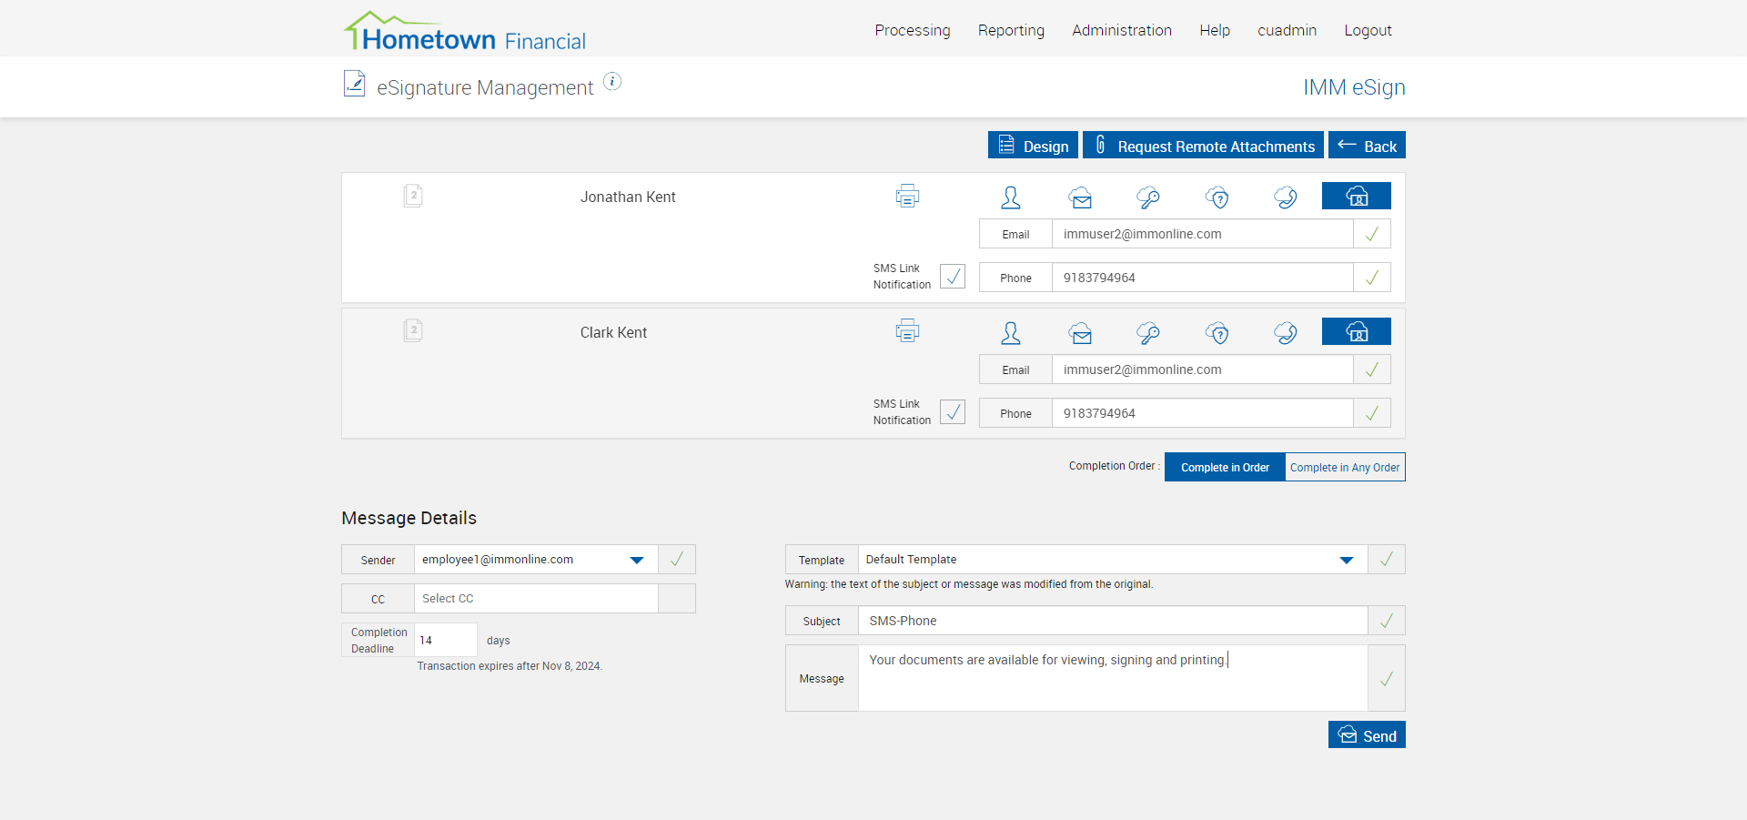Click the Send button
Viewport: 1747px width, 820px height.
point(1367,735)
